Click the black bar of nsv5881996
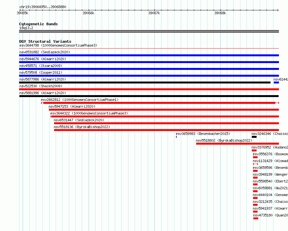 pyautogui.click(x=149, y=96)
